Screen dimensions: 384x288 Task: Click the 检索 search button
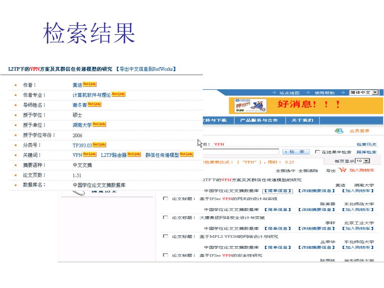296,152
